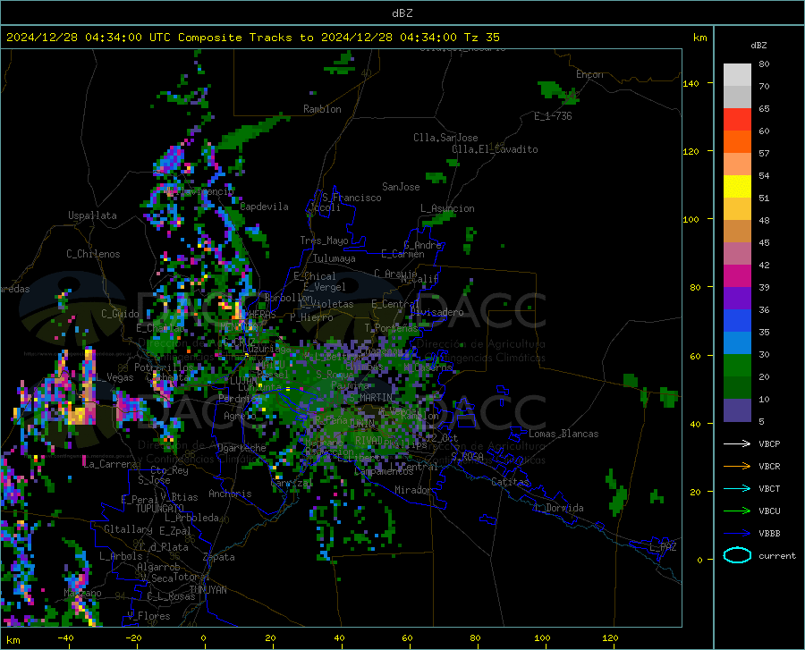This screenshot has width=805, height=650.
Task: Click the Anchoris map label
Action: pyautogui.click(x=230, y=494)
